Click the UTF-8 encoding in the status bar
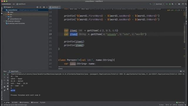 tap(174, 105)
